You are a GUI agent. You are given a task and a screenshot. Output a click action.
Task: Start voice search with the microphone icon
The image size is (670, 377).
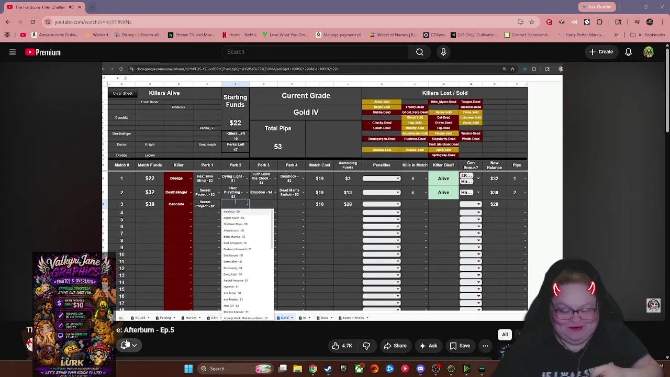coord(443,52)
